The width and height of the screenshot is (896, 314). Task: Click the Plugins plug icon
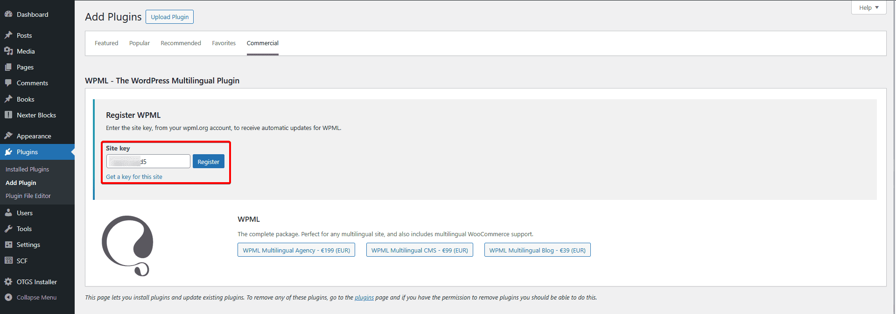[x=8, y=152]
